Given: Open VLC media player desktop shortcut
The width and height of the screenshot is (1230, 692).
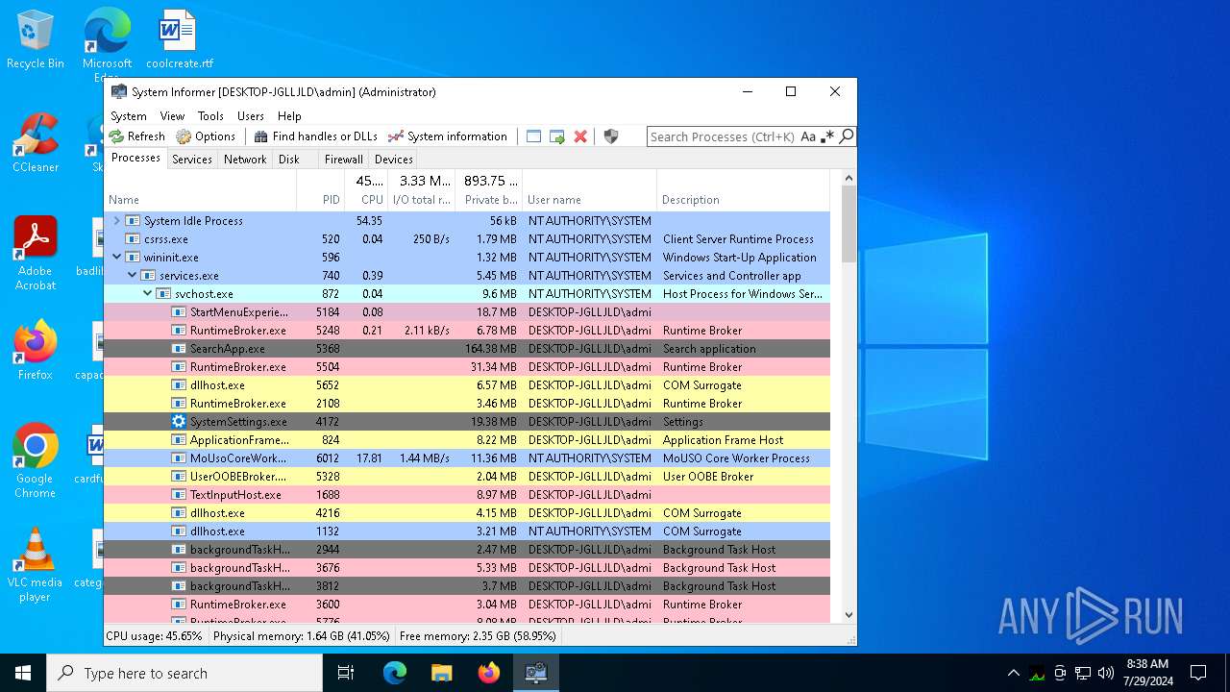Looking at the screenshot, I should [x=36, y=565].
